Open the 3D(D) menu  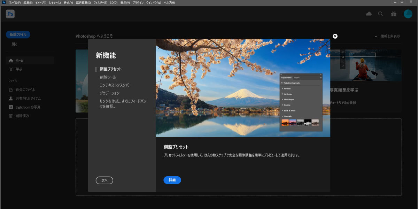coord(114,3)
